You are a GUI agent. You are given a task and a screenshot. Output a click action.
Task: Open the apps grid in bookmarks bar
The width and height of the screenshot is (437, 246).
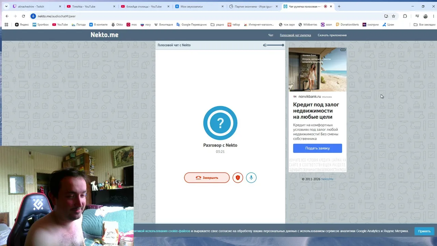pos(6,25)
